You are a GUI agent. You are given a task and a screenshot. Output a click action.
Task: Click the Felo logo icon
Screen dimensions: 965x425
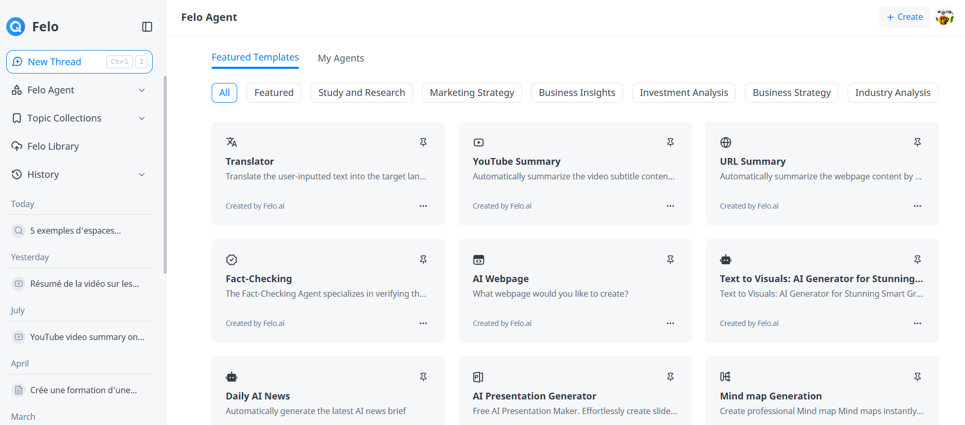click(x=16, y=27)
